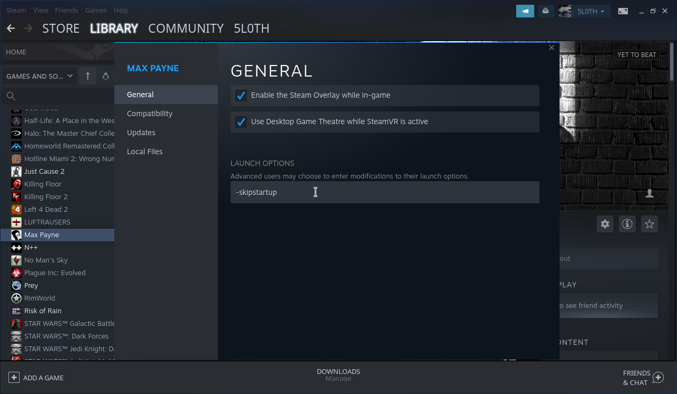Select Max Payne in the library list
Screen dimensions: 677x394
pyautogui.click(x=57, y=234)
